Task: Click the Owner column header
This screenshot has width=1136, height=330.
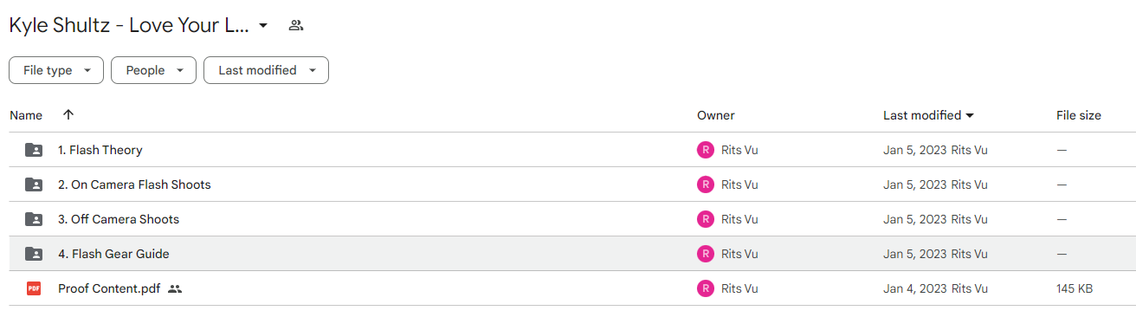Action: tap(715, 115)
